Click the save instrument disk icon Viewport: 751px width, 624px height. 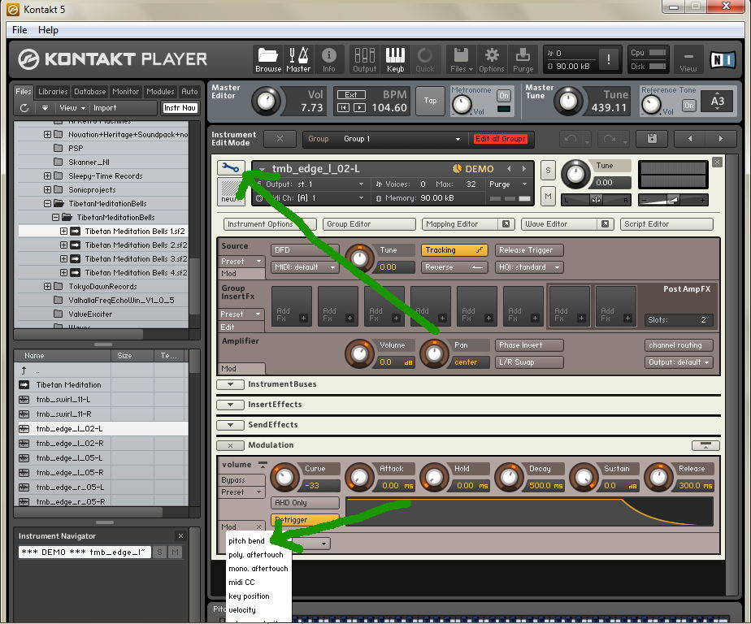click(x=652, y=139)
